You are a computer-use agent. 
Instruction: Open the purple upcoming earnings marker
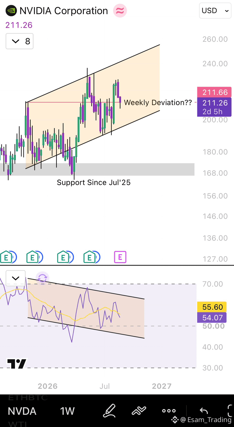pyautogui.click(x=120, y=257)
